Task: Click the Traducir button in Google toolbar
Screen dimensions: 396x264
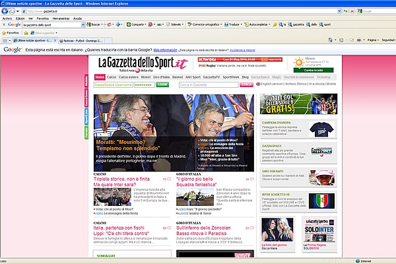Action: point(232,24)
